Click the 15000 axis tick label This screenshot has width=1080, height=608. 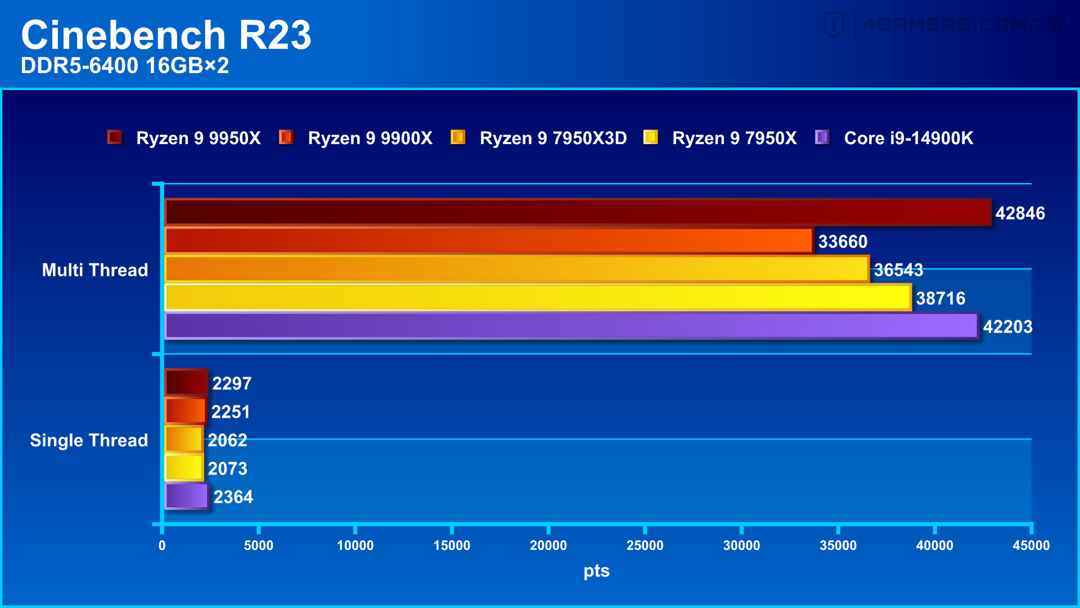tap(452, 546)
